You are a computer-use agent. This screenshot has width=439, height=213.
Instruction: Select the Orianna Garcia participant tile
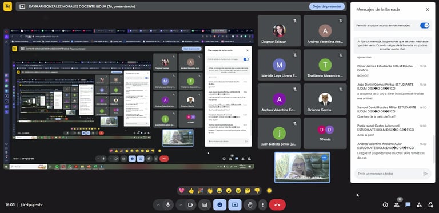[x=325, y=99]
